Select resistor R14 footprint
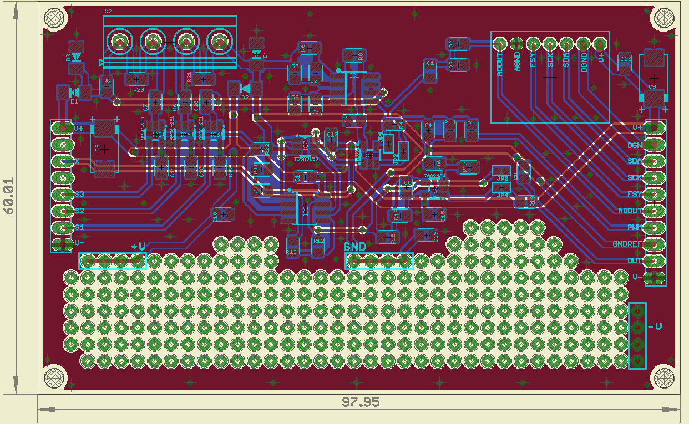Viewport: 689px width, 424px height. [449, 130]
